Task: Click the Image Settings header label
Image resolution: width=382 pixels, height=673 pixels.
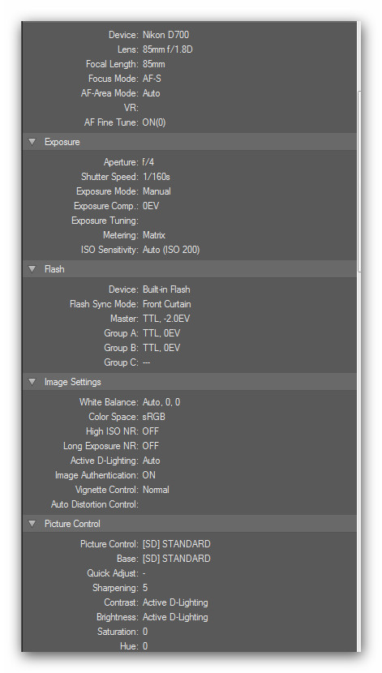Action: click(73, 382)
